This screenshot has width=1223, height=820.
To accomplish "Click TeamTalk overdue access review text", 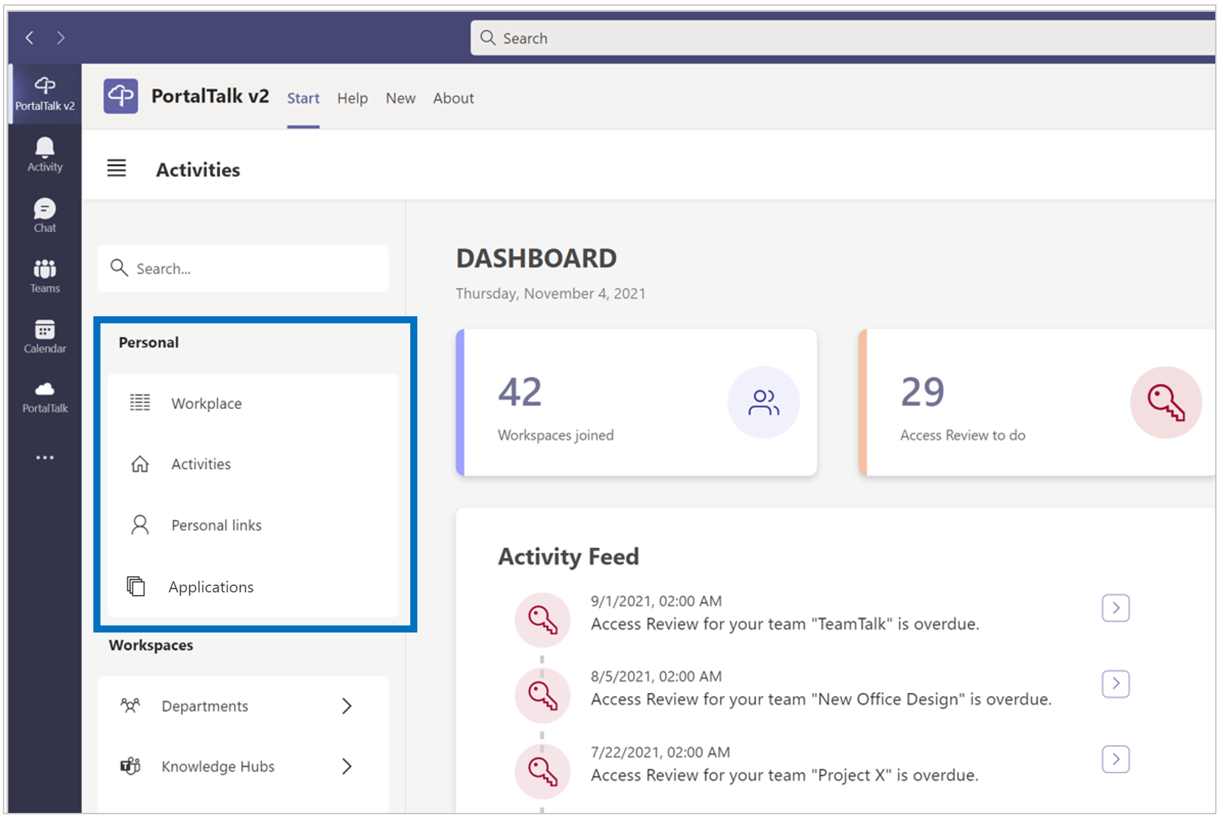I will pos(785,624).
